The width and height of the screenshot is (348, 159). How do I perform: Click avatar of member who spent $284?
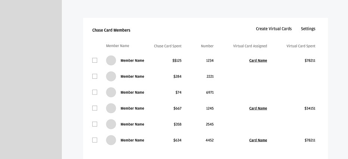(111, 77)
